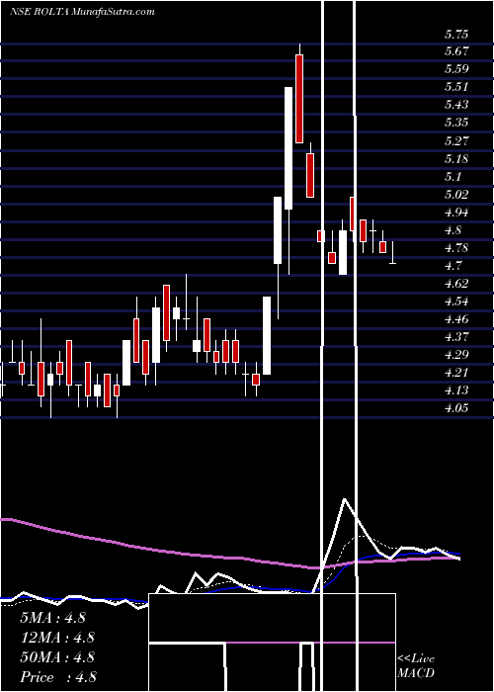The height and width of the screenshot is (692, 494).
Task: Click the 4.54 price level label
Action: (456, 302)
